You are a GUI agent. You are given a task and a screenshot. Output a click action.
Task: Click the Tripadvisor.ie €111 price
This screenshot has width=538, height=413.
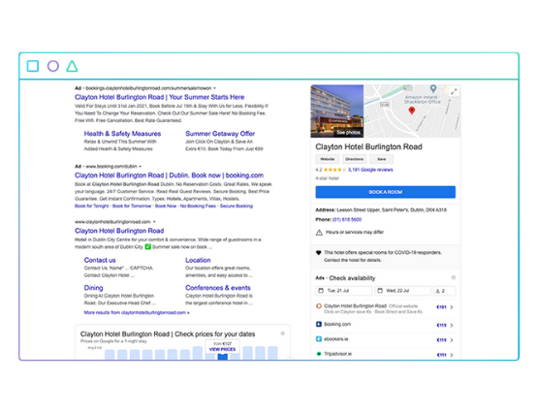pyautogui.click(x=441, y=355)
